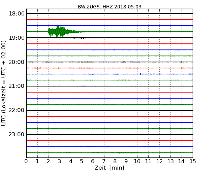
Task: Click the 23:00 time label
Action: pyautogui.click(x=17, y=135)
